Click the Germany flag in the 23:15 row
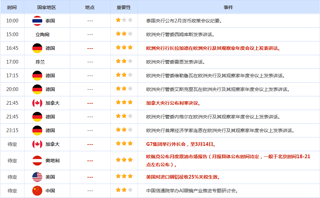 (x=37, y=130)
